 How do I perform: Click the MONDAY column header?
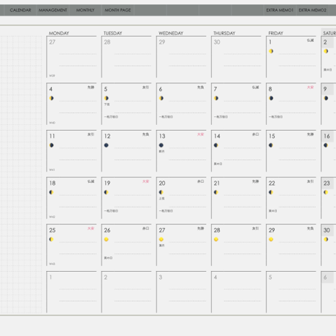59,33
